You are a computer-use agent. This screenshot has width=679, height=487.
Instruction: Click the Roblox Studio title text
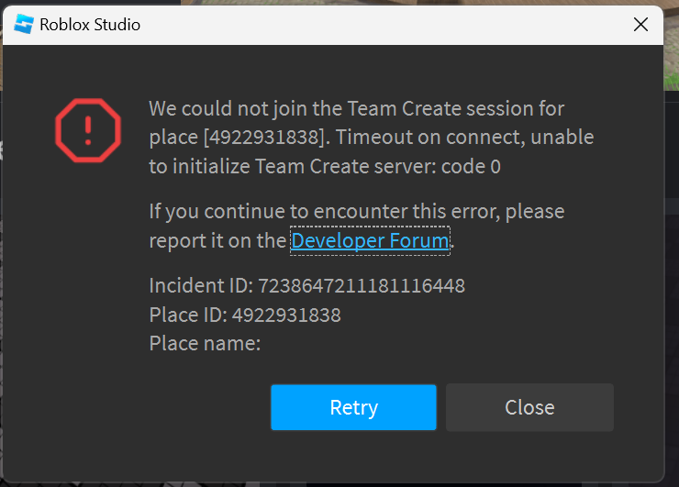90,25
